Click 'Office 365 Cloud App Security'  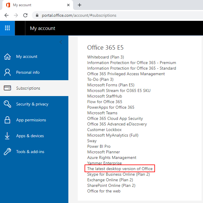(115, 118)
